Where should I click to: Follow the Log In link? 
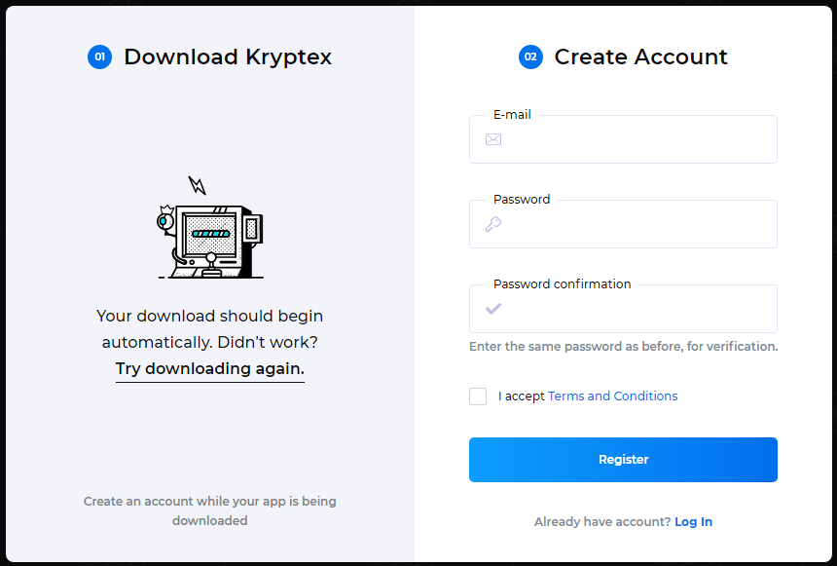click(693, 522)
